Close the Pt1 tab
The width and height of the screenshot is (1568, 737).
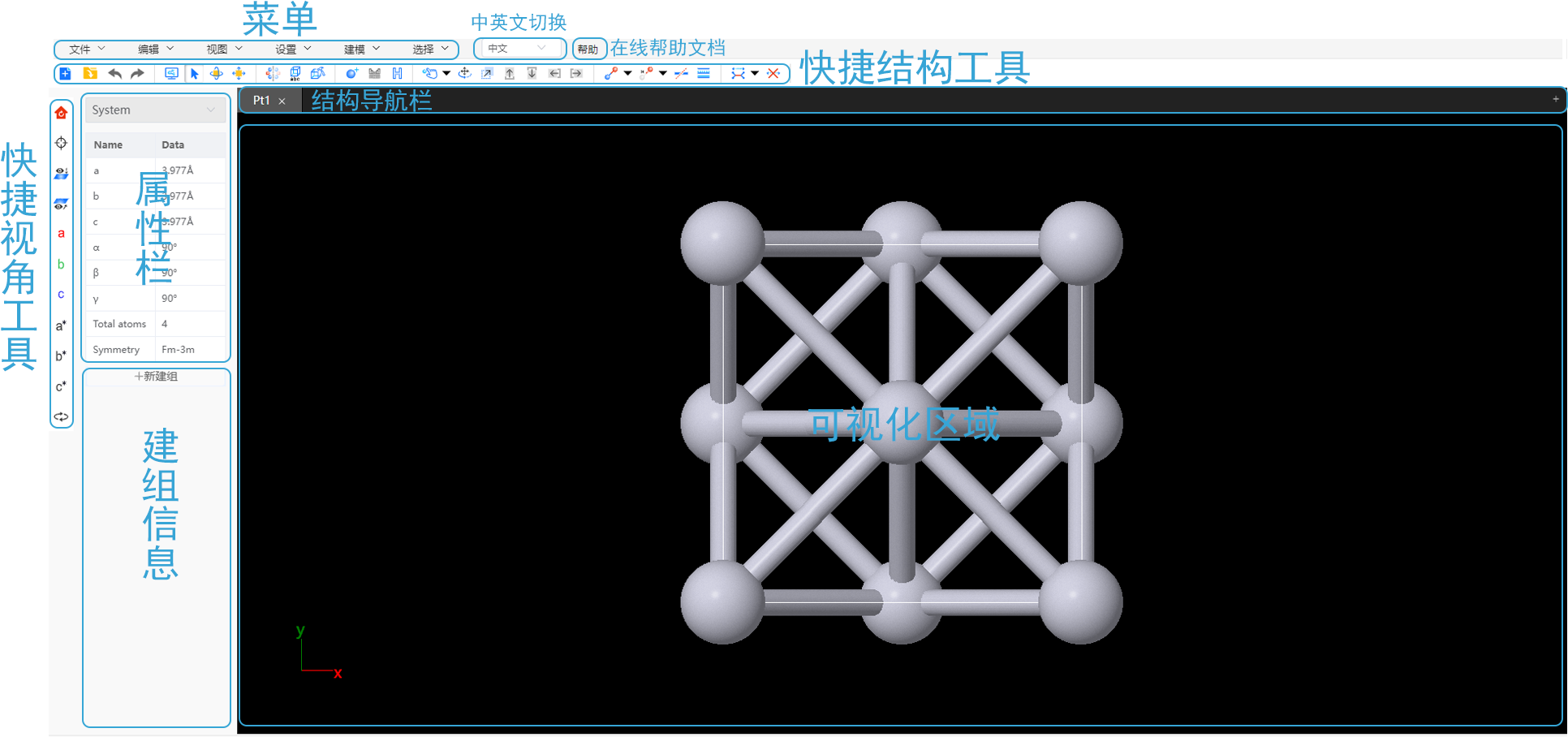coord(282,101)
